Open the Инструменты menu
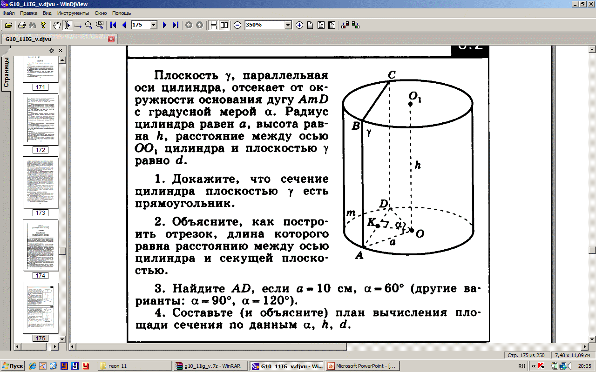596x372 pixels. [74, 13]
